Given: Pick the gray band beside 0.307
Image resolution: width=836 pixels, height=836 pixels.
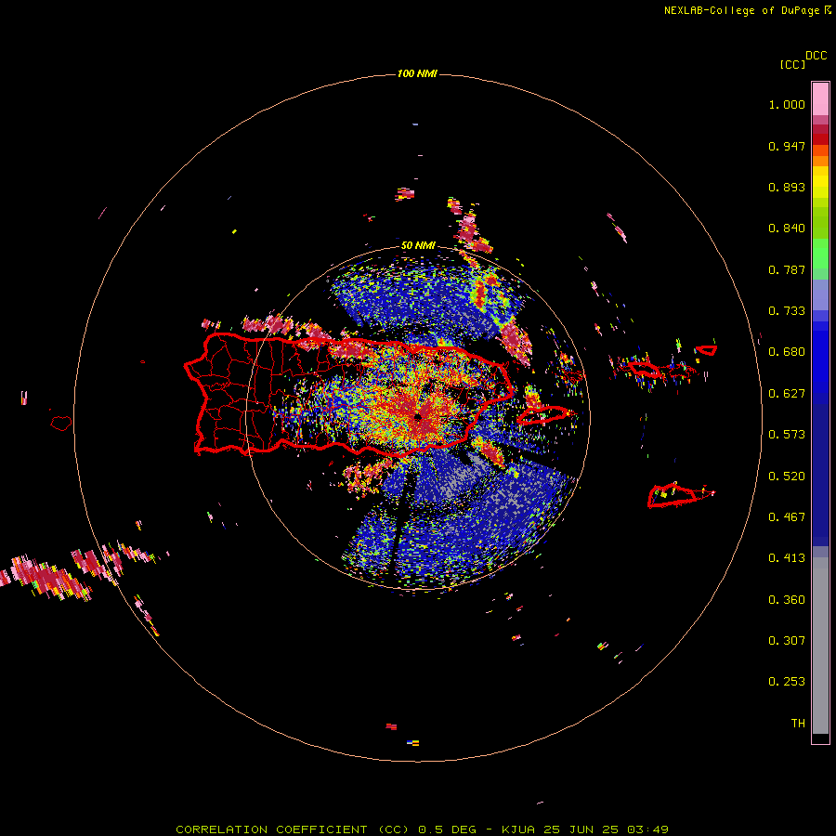Looking at the screenshot, I should (x=820, y=646).
